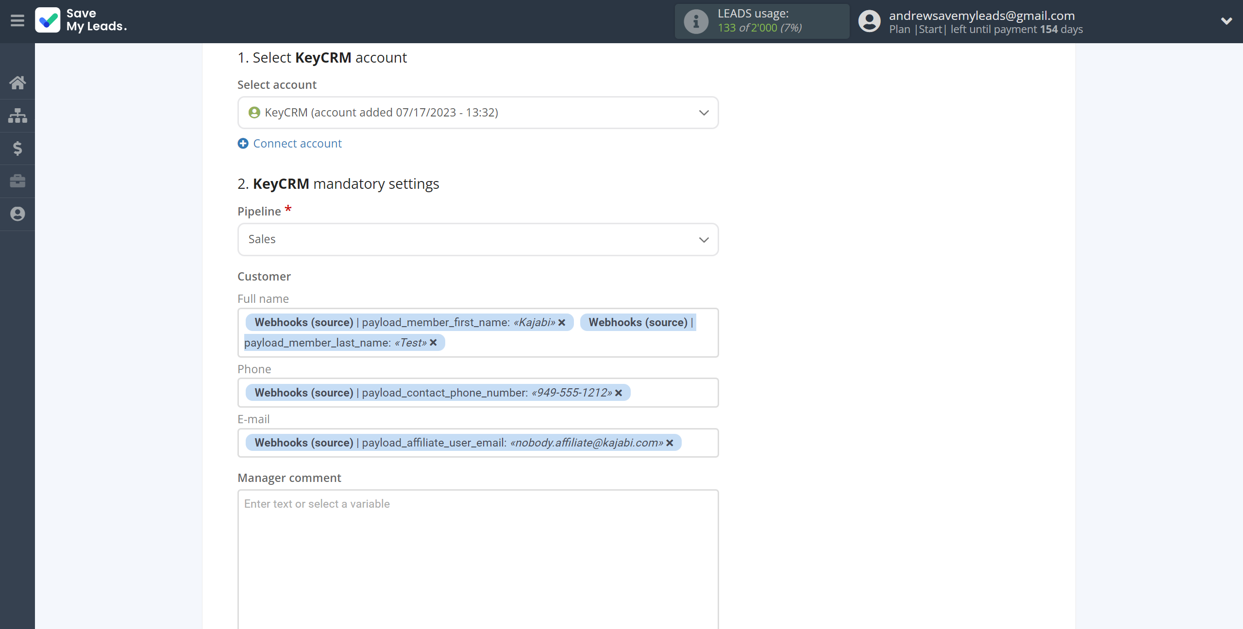
Task: Click the andrewsavemyleads@gmail.com account email
Action: (982, 16)
